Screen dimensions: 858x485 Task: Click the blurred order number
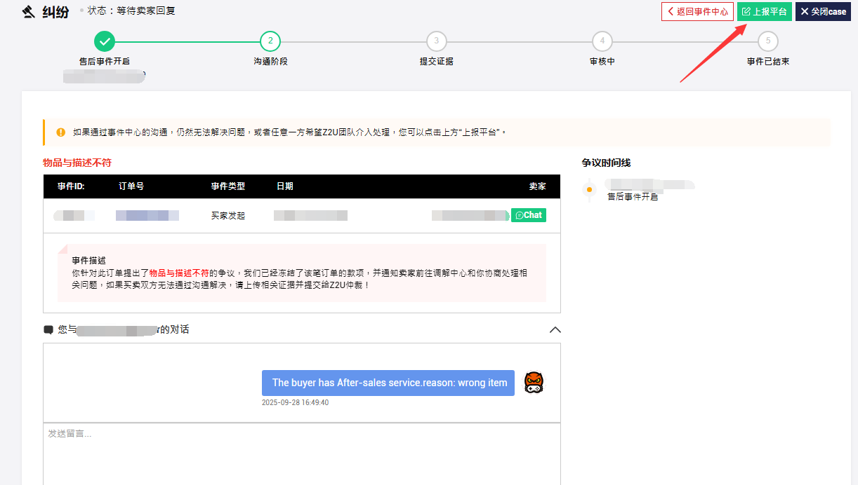click(x=147, y=215)
